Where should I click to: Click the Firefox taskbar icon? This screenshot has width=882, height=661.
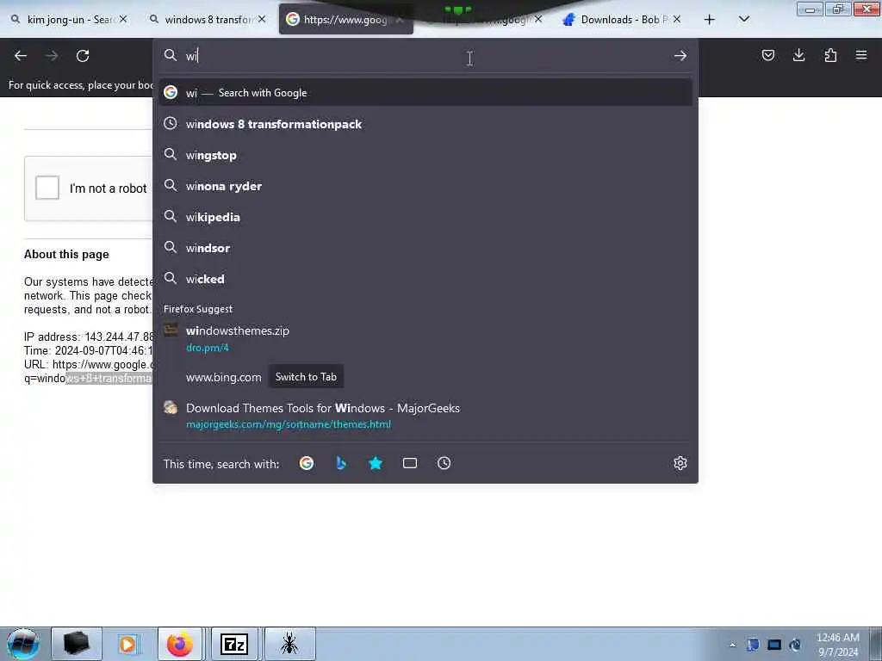pyautogui.click(x=180, y=644)
